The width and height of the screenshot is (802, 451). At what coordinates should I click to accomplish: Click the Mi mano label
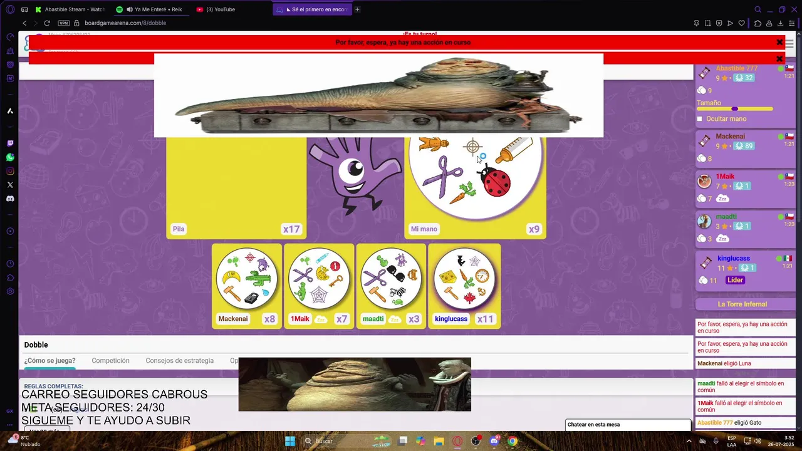(424, 229)
